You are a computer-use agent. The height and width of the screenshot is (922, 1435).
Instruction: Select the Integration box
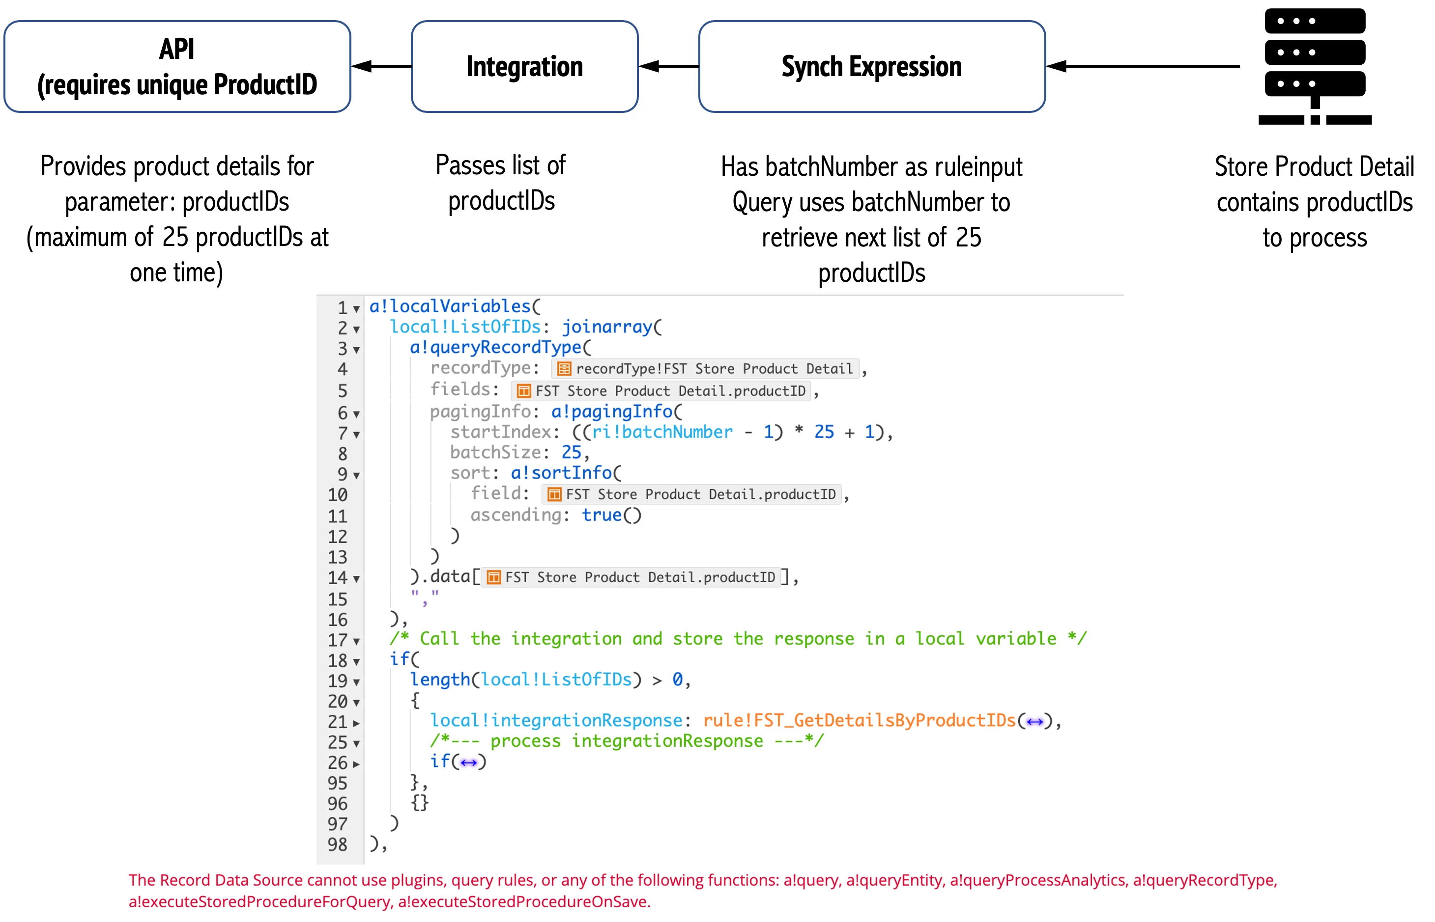click(x=524, y=66)
